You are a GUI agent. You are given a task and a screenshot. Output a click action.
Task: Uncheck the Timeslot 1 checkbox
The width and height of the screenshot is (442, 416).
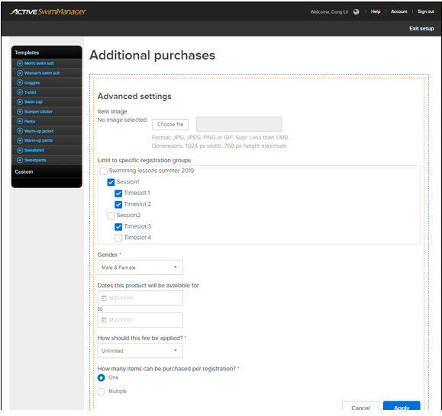[x=118, y=194]
